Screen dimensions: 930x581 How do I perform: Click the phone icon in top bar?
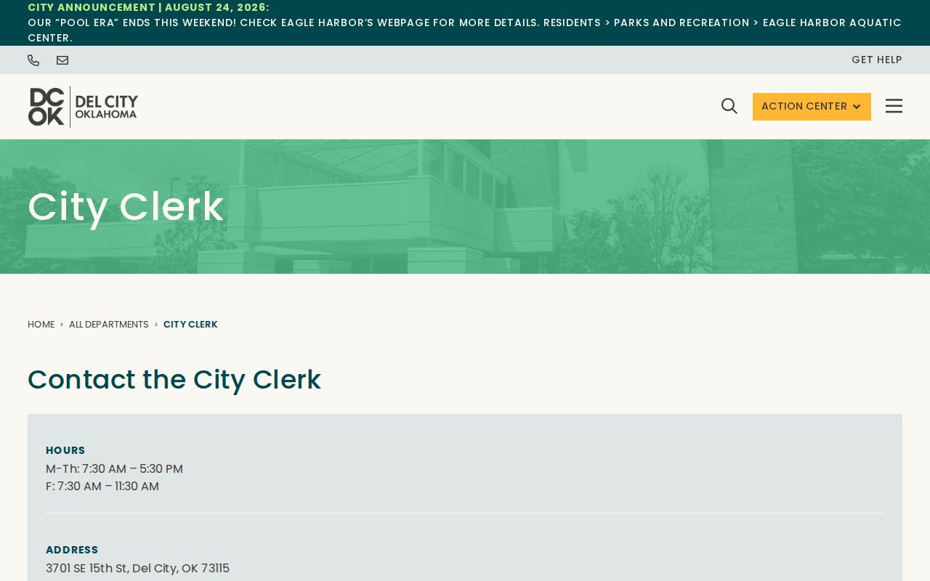tap(33, 60)
